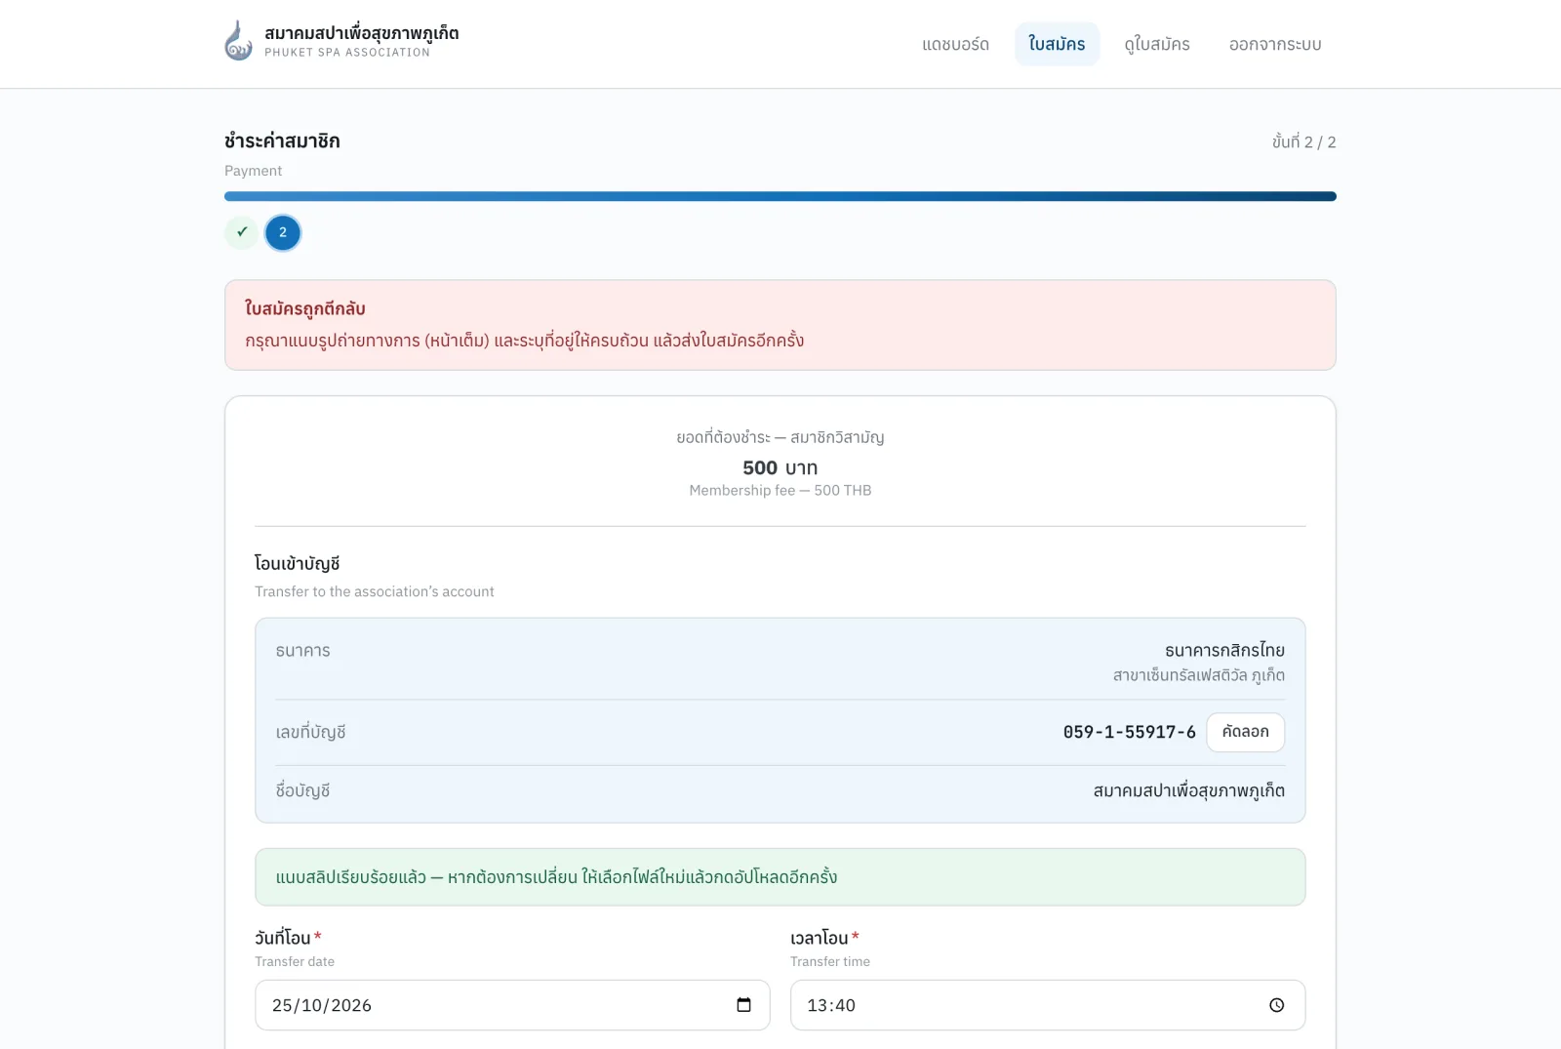Click the ธนาคารกสิกรไทย bank name

[x=1224, y=650]
